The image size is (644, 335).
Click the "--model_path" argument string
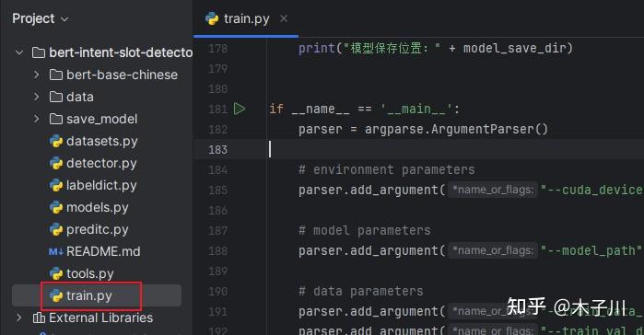coord(591,250)
